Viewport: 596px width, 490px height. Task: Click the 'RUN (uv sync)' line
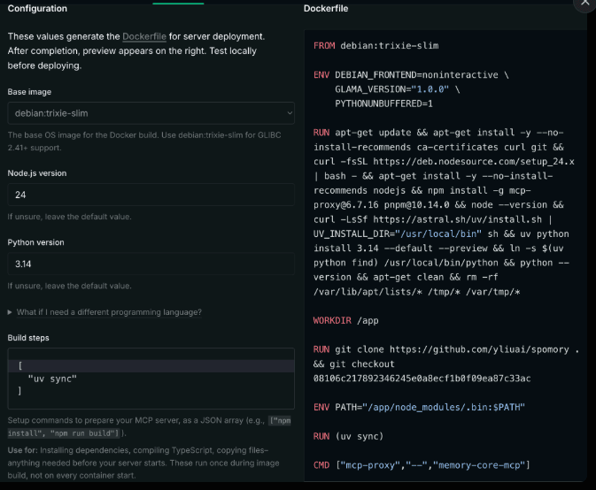pyautogui.click(x=348, y=436)
